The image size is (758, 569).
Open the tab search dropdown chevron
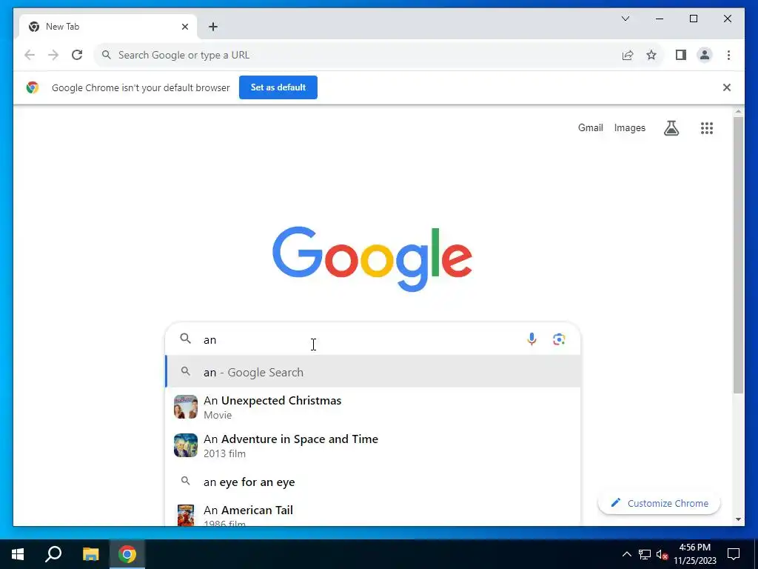[x=625, y=19]
